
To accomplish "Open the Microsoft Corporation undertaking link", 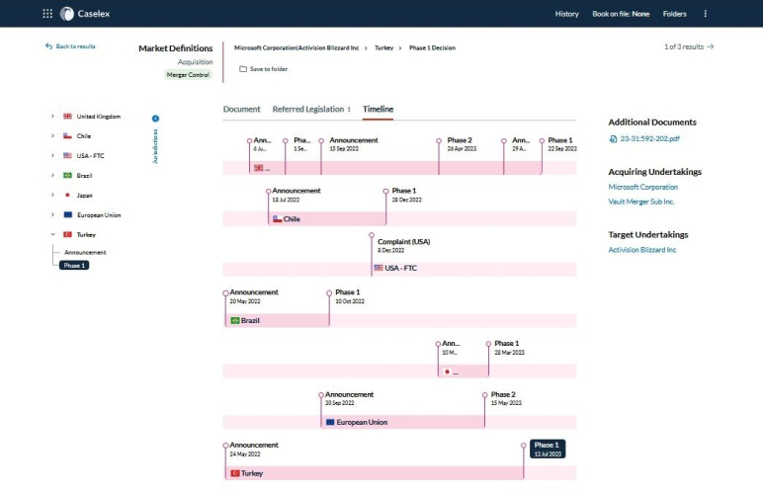I will pos(642,187).
